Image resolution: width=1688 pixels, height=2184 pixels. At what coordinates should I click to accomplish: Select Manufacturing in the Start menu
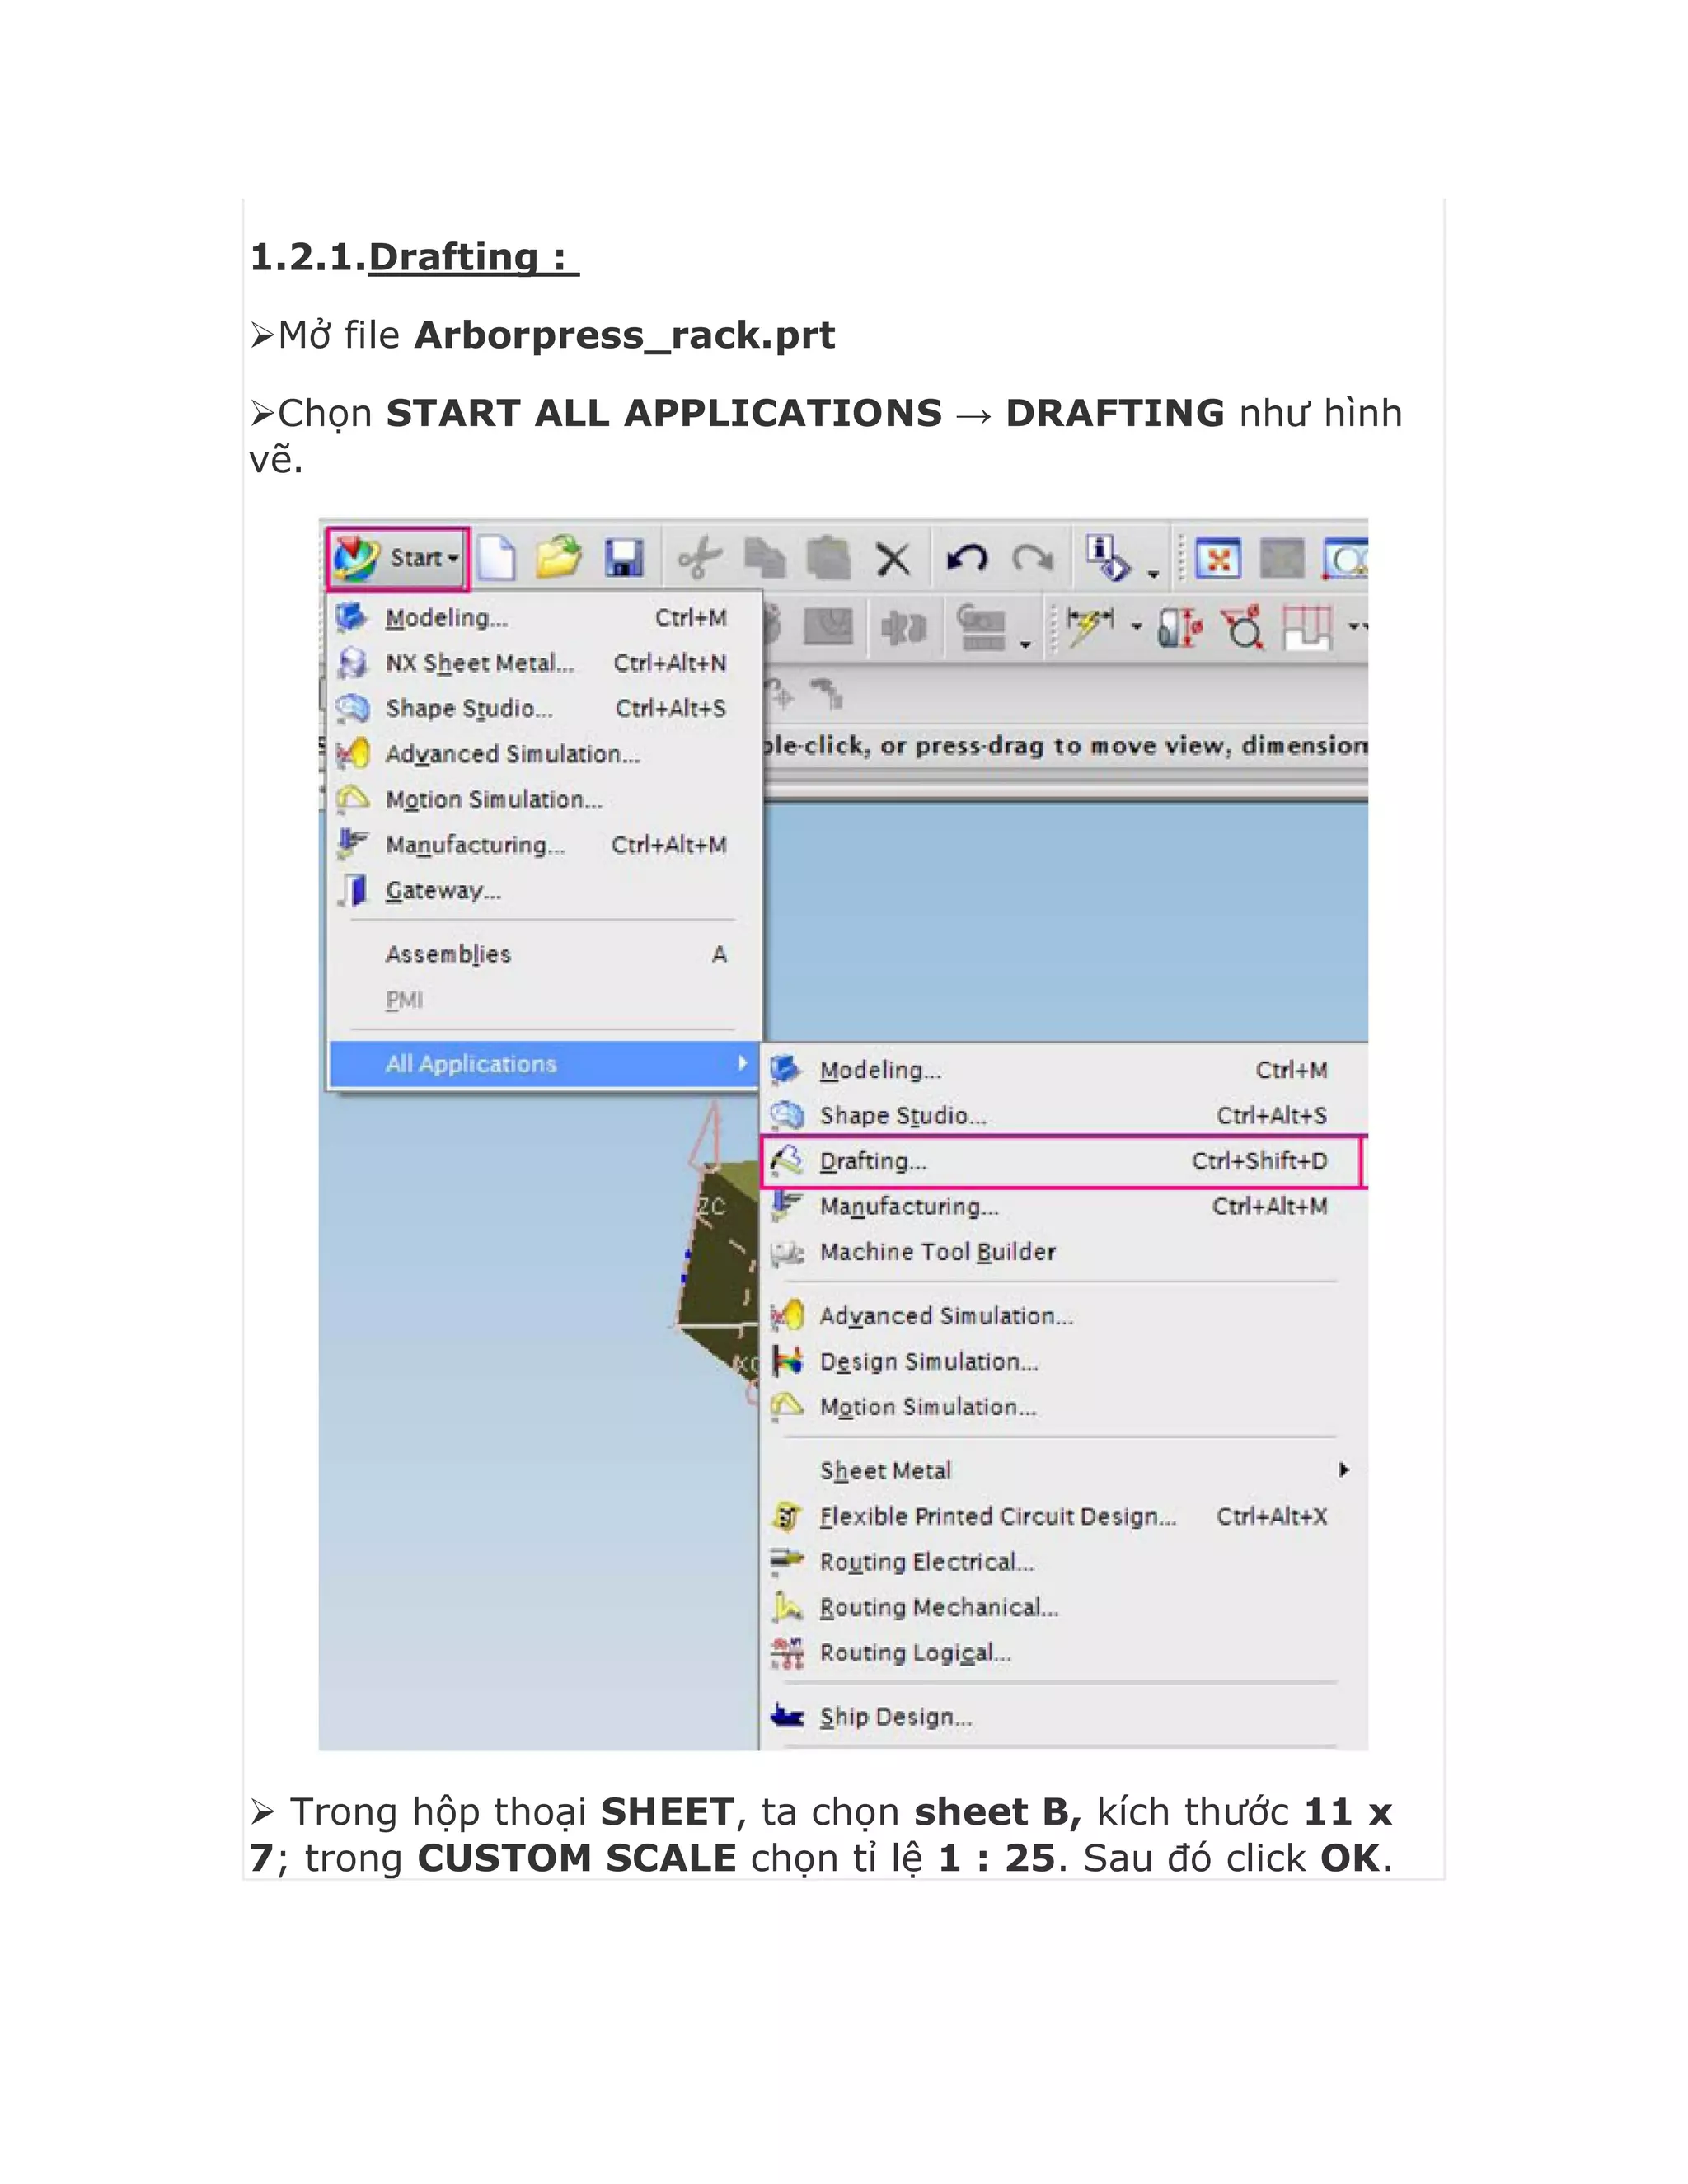click(x=545, y=845)
